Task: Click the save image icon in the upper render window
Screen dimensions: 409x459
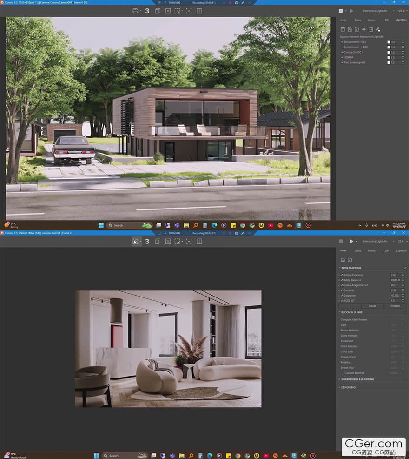Action: (135, 11)
